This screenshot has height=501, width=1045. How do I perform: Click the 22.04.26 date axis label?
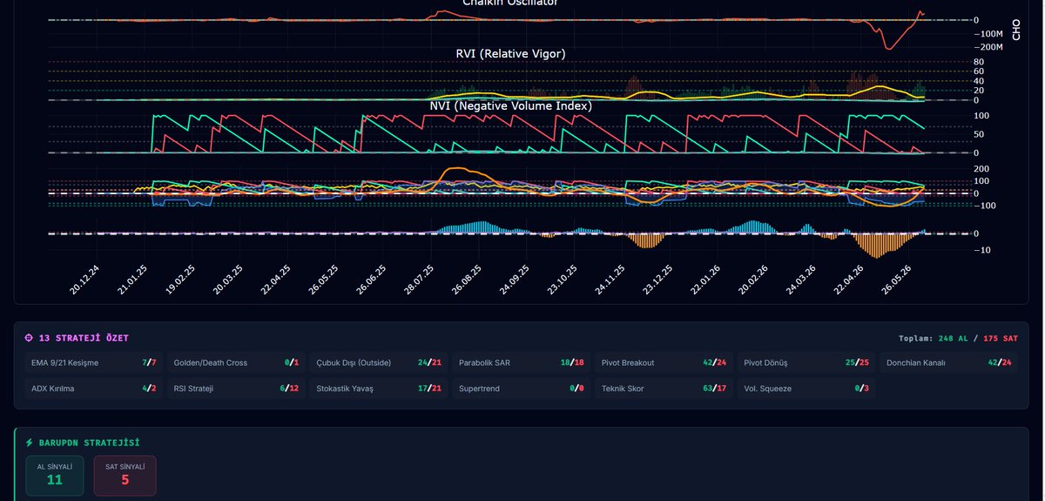[x=846, y=281]
